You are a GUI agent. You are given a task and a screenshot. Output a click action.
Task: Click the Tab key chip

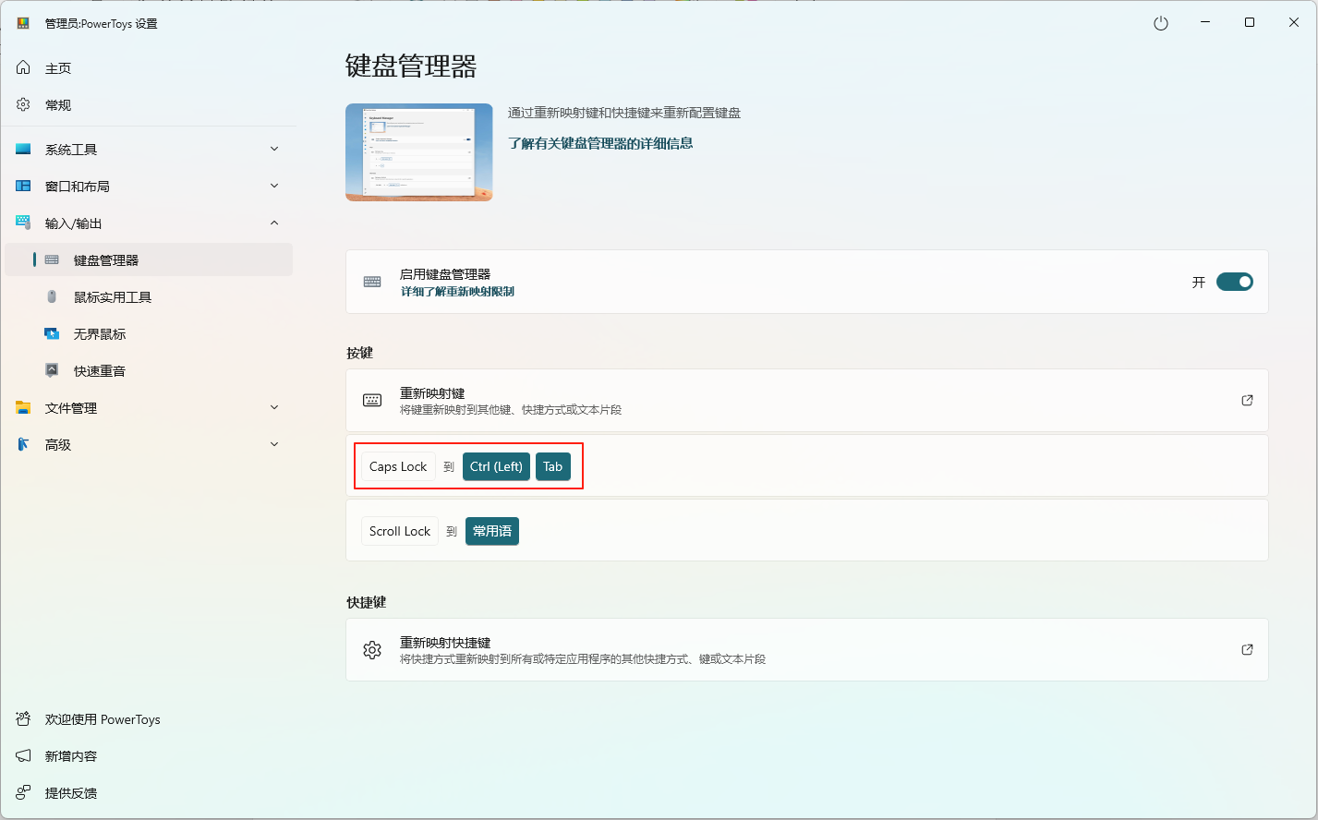[553, 466]
